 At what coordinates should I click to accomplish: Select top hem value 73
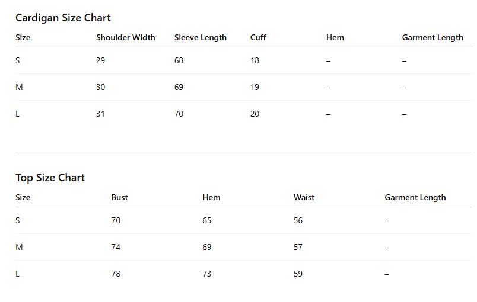[207, 274]
